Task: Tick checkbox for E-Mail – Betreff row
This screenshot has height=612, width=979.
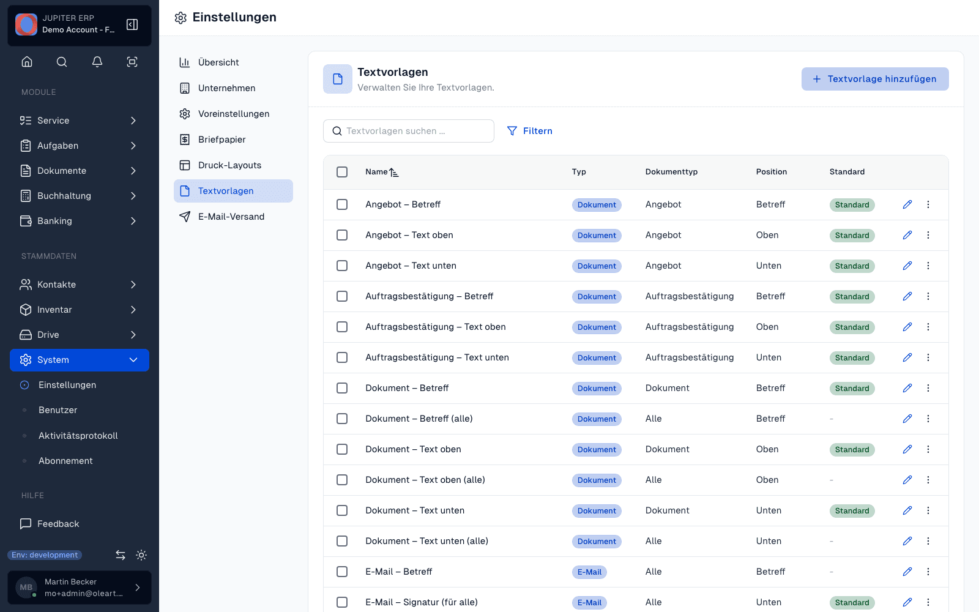Action: point(342,572)
